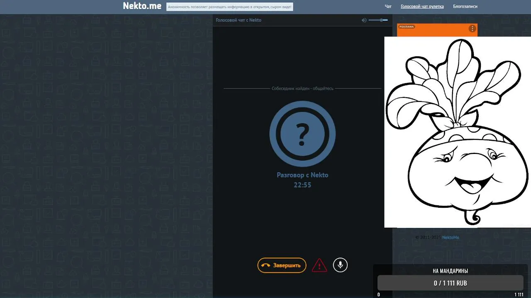Report the user with warning triangle icon

tap(319, 265)
